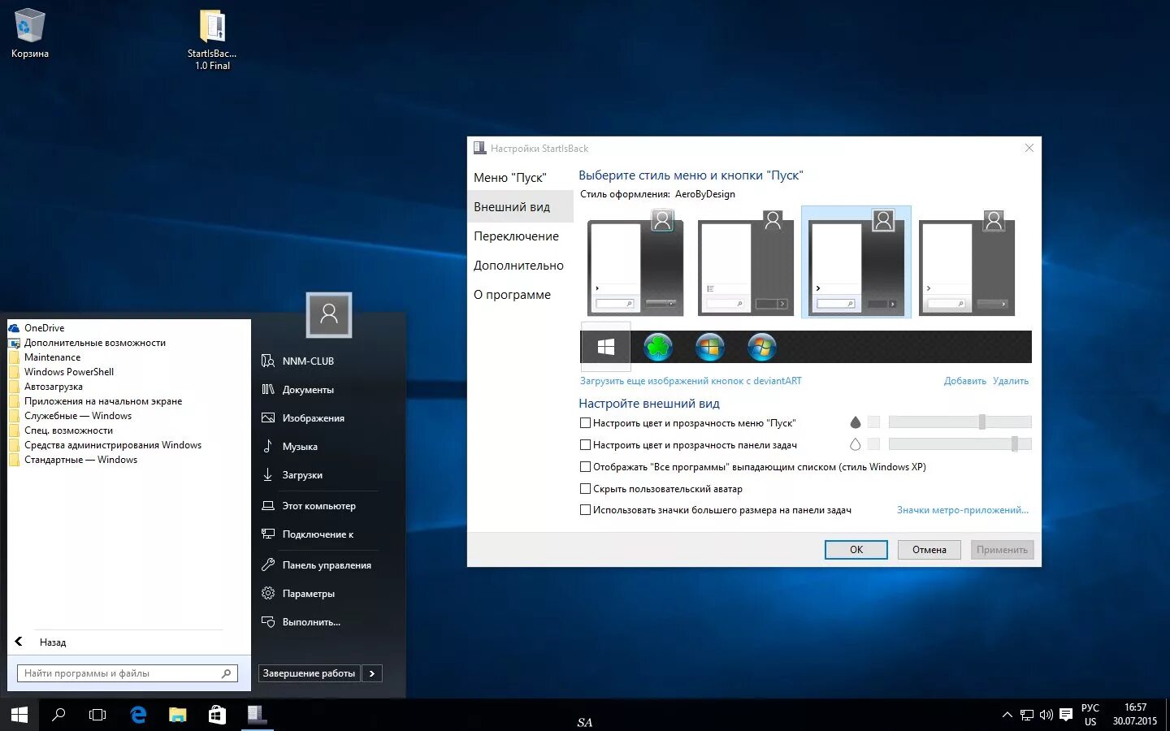Click the deviantART download buttons link
This screenshot has height=731, width=1170.
691,381
